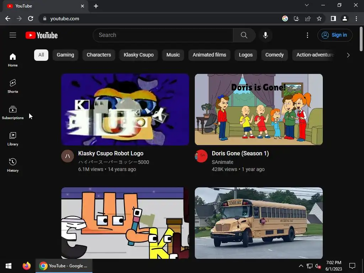Viewport: 364px width, 273px height.
Task: Open Doris Gone (Season 1) title
Action: click(240, 154)
